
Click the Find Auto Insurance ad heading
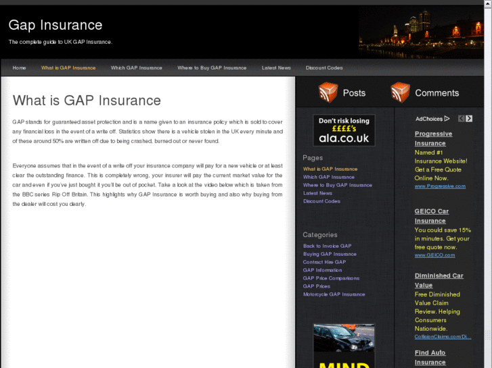tap(430, 357)
